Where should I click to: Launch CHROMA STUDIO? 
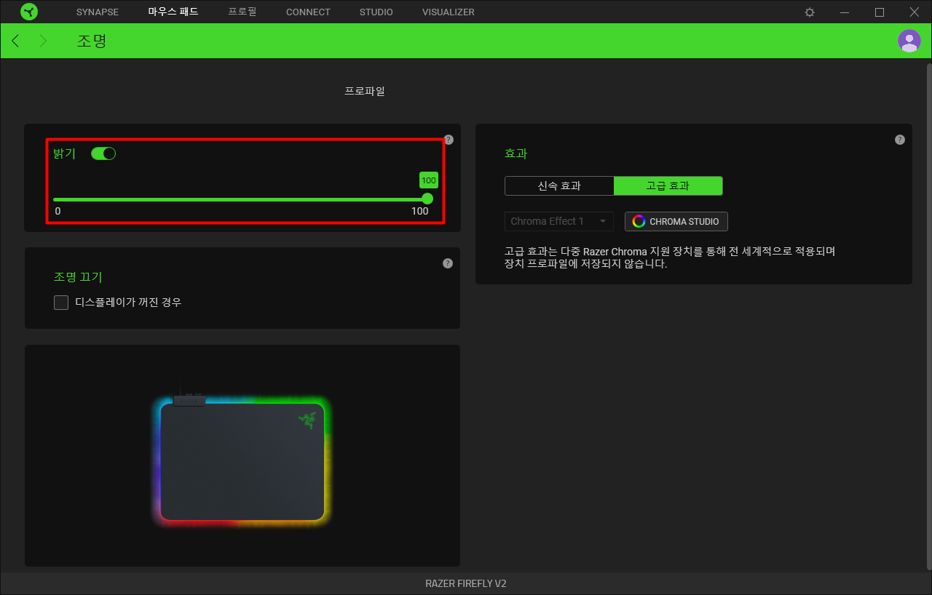coord(676,222)
